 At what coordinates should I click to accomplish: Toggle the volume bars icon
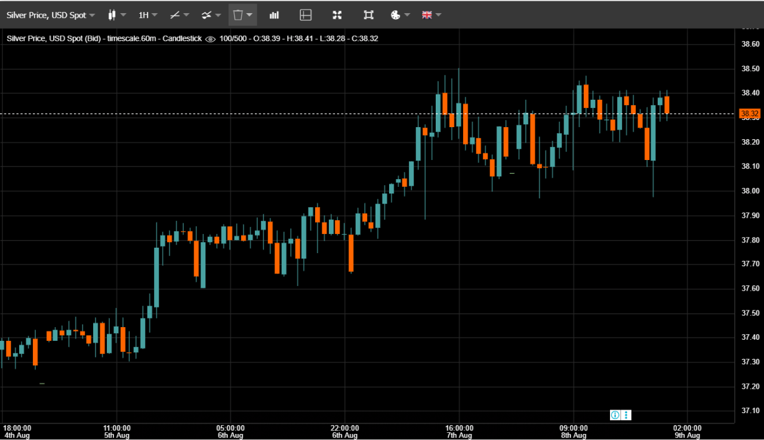[x=274, y=15]
